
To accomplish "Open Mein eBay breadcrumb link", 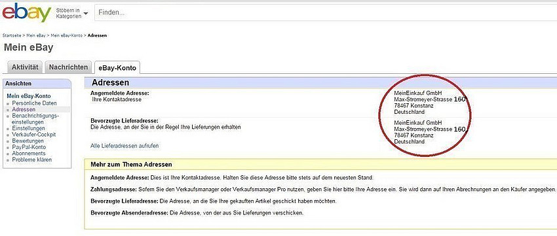I will click(36, 35).
